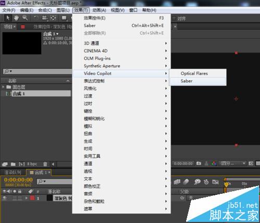Select the Selection arrow tool
This screenshot has width=260, height=223.
[8, 18]
